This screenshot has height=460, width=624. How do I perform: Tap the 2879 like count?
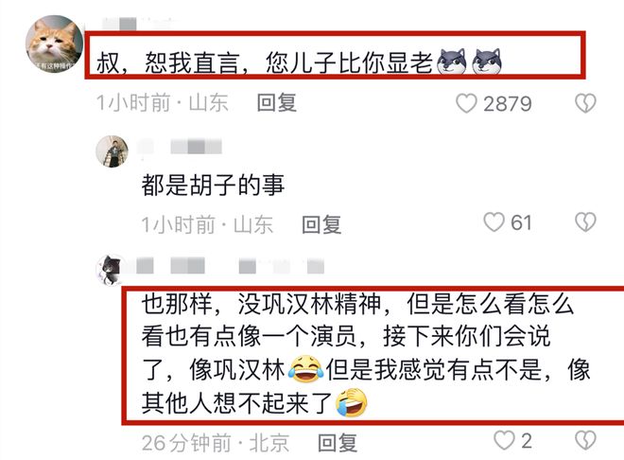pyautogui.click(x=508, y=104)
